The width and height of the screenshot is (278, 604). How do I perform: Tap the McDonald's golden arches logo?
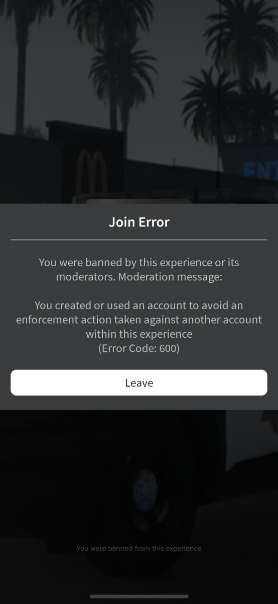pyautogui.click(x=91, y=174)
